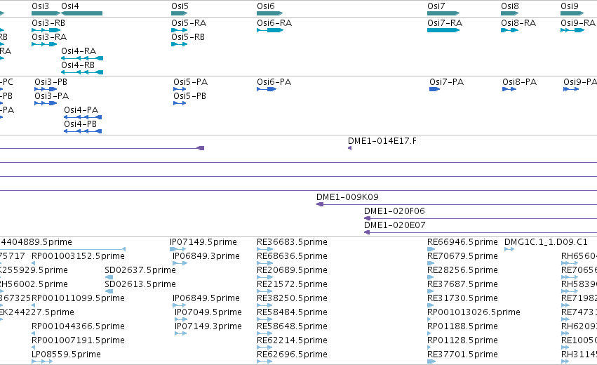Click the Osi4-PB protein feature

click(x=83, y=131)
